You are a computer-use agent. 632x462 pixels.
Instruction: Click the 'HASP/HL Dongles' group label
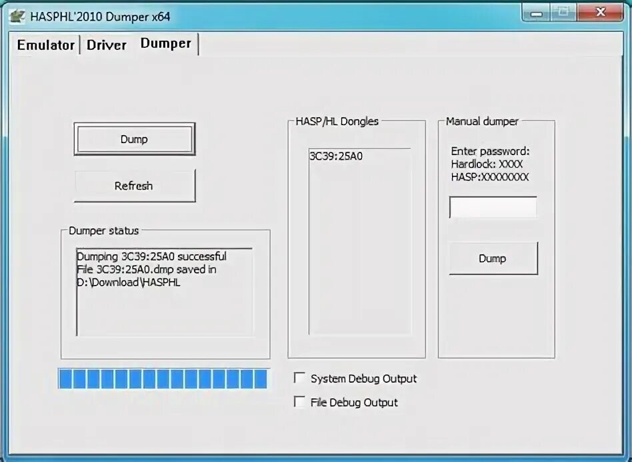pyautogui.click(x=337, y=121)
